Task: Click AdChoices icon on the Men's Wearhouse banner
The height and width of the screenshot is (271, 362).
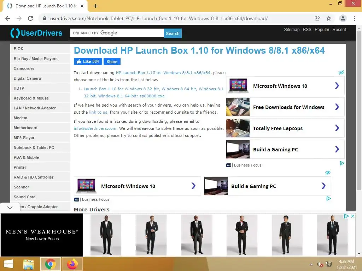Action: [346, 216]
